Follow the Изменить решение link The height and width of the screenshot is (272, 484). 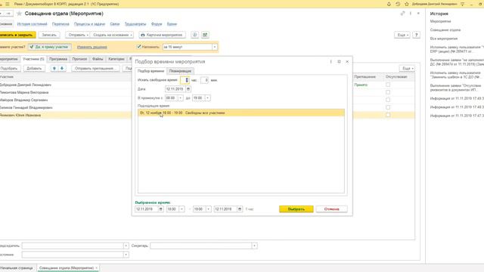(92, 47)
